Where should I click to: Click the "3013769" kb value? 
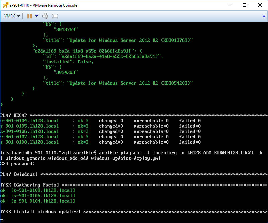pyautogui.click(x=66, y=29)
